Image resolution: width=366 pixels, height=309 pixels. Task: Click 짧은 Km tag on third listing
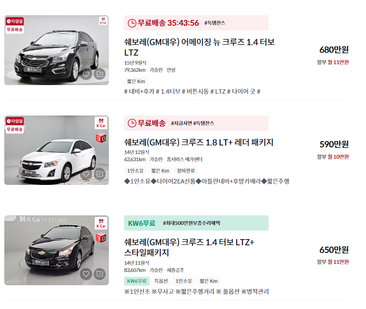(209, 281)
